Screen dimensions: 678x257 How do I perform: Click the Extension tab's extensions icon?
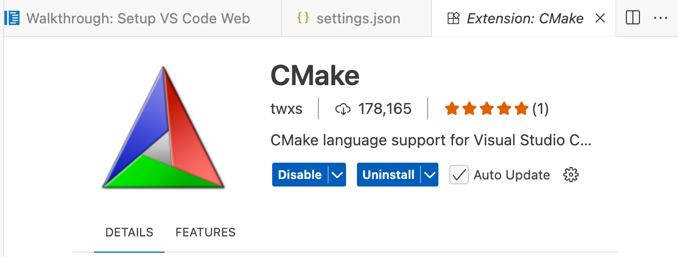(454, 18)
